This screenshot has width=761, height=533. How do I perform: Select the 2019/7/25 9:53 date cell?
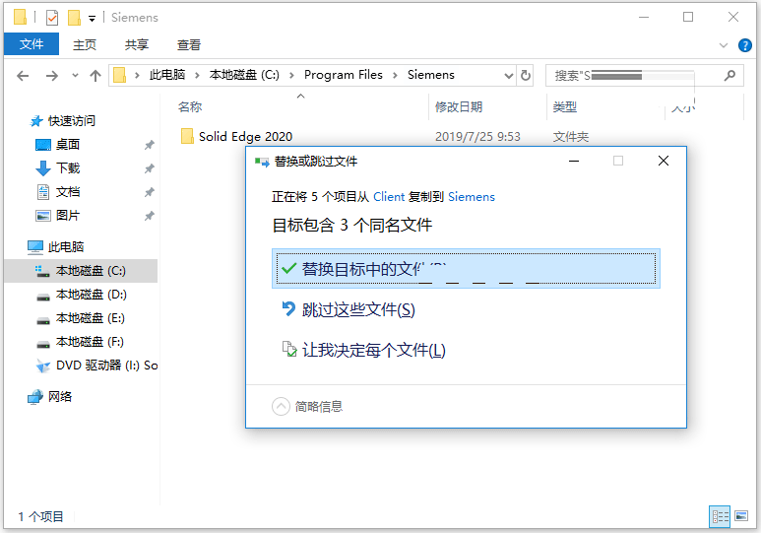coord(477,137)
